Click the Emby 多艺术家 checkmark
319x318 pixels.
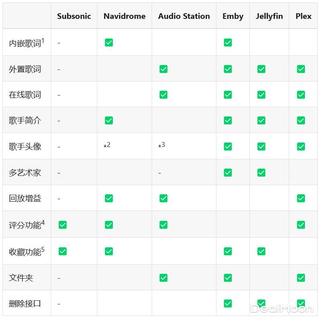[228, 173]
